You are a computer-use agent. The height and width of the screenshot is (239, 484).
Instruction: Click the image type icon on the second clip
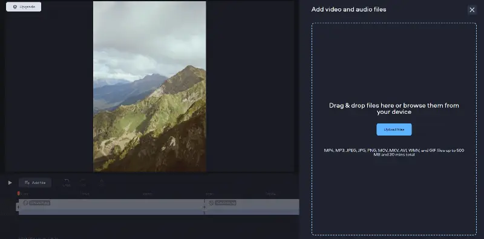tap(211, 203)
